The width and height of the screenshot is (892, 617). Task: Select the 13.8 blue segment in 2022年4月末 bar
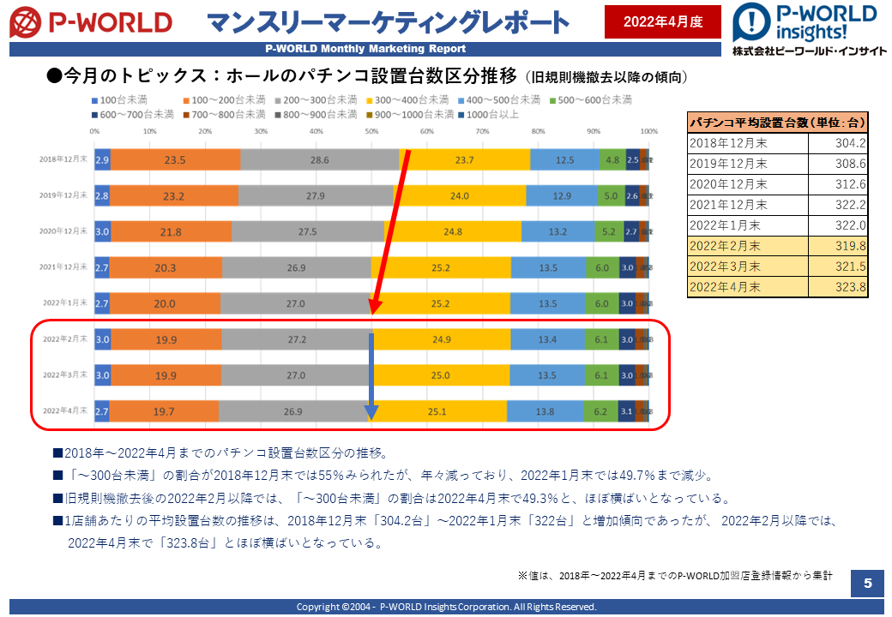pos(545,411)
